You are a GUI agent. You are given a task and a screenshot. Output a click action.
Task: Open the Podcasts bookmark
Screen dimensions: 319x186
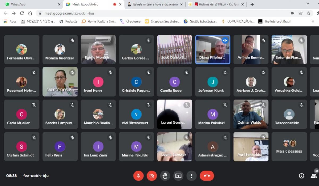click(68, 22)
